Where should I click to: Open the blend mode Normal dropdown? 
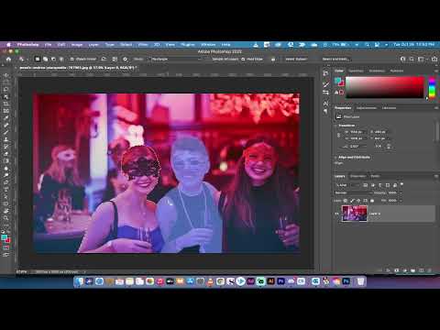click(x=354, y=192)
